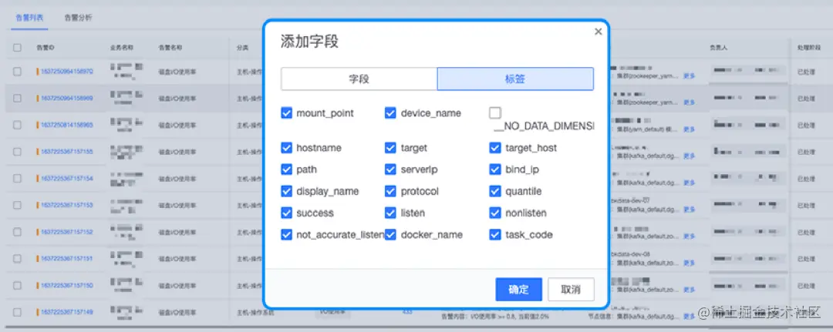
Task: Open alarm ID 1637225367157155 link
Action: (67, 152)
